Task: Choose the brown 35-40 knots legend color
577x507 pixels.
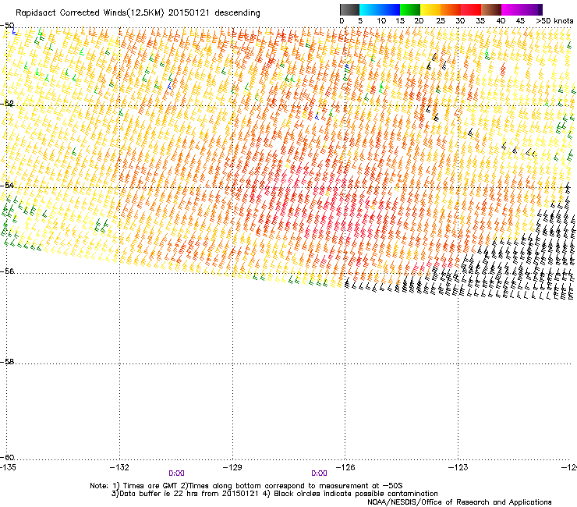Action: (491, 9)
